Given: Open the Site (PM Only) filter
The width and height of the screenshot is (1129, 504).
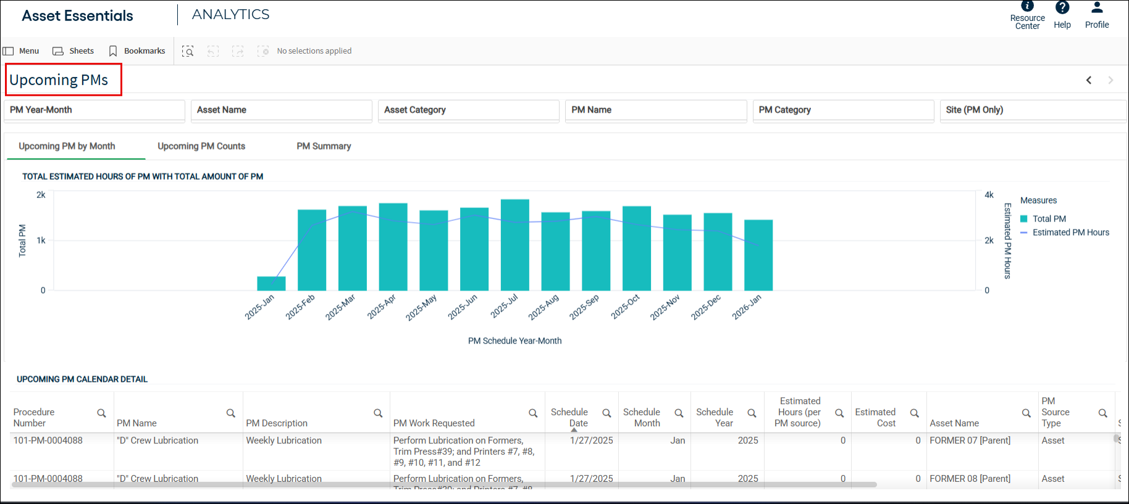Looking at the screenshot, I should point(1033,110).
